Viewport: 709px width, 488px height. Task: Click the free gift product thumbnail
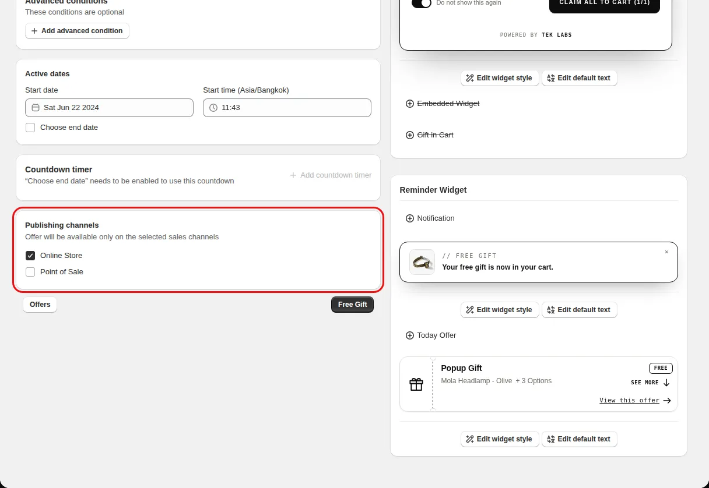click(x=422, y=262)
